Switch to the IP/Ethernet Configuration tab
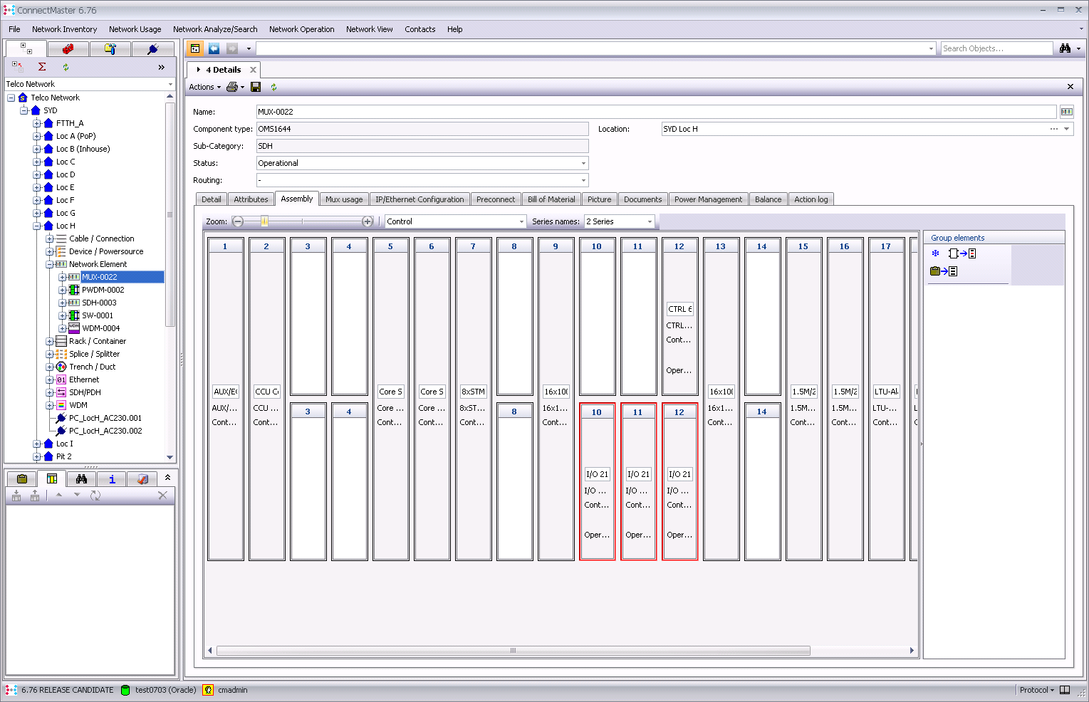 (420, 199)
